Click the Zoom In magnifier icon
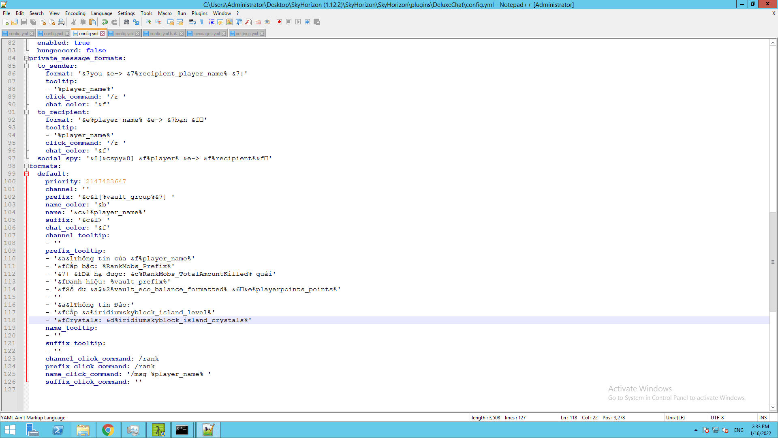This screenshot has width=778, height=438. 149,22
